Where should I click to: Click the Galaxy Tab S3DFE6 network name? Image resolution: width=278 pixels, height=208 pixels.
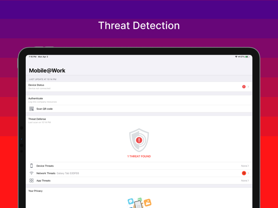pyautogui.click(x=68, y=174)
